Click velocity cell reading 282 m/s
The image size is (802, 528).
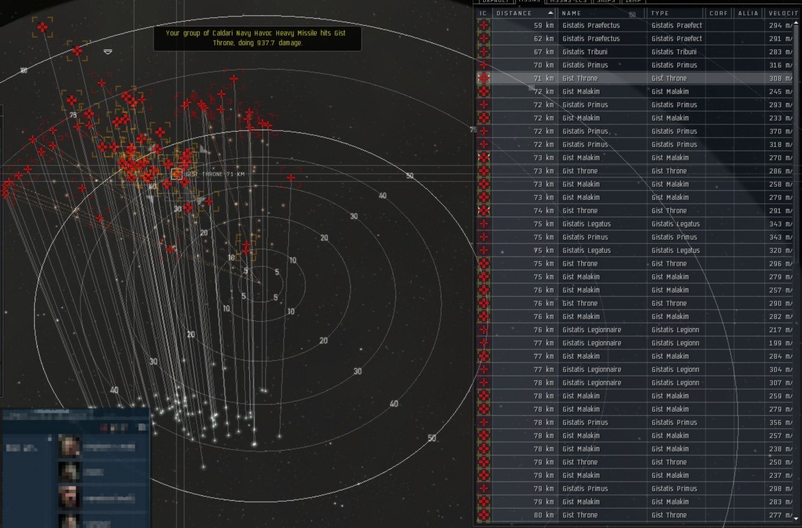(x=780, y=316)
